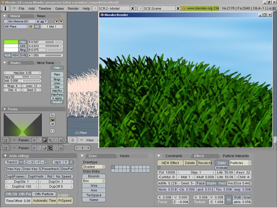Click the NEW Effect button
The height and width of the screenshot is (208, 277).
pyautogui.click(x=170, y=163)
